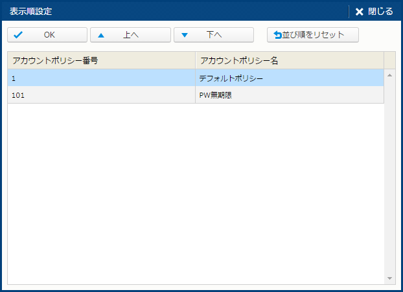This screenshot has height=292, width=403.
Task: Click the vertical scrollbar track
Action: [389, 177]
